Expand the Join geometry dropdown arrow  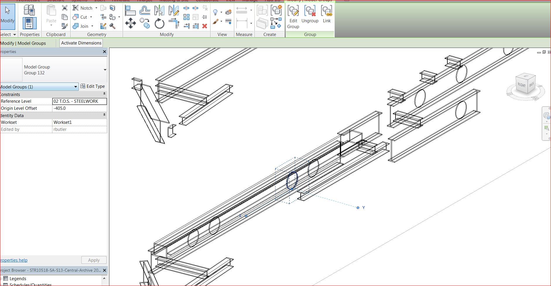(x=92, y=26)
